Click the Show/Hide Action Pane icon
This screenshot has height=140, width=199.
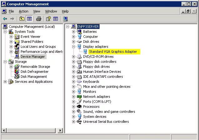(x=56, y=19)
